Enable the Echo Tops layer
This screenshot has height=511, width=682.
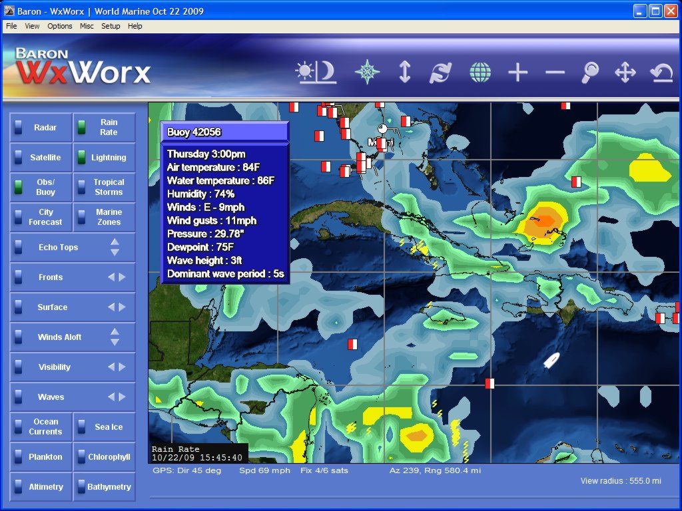58,248
